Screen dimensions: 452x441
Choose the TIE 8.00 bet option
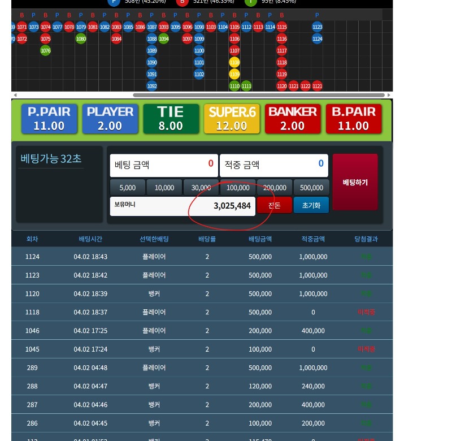(171, 119)
